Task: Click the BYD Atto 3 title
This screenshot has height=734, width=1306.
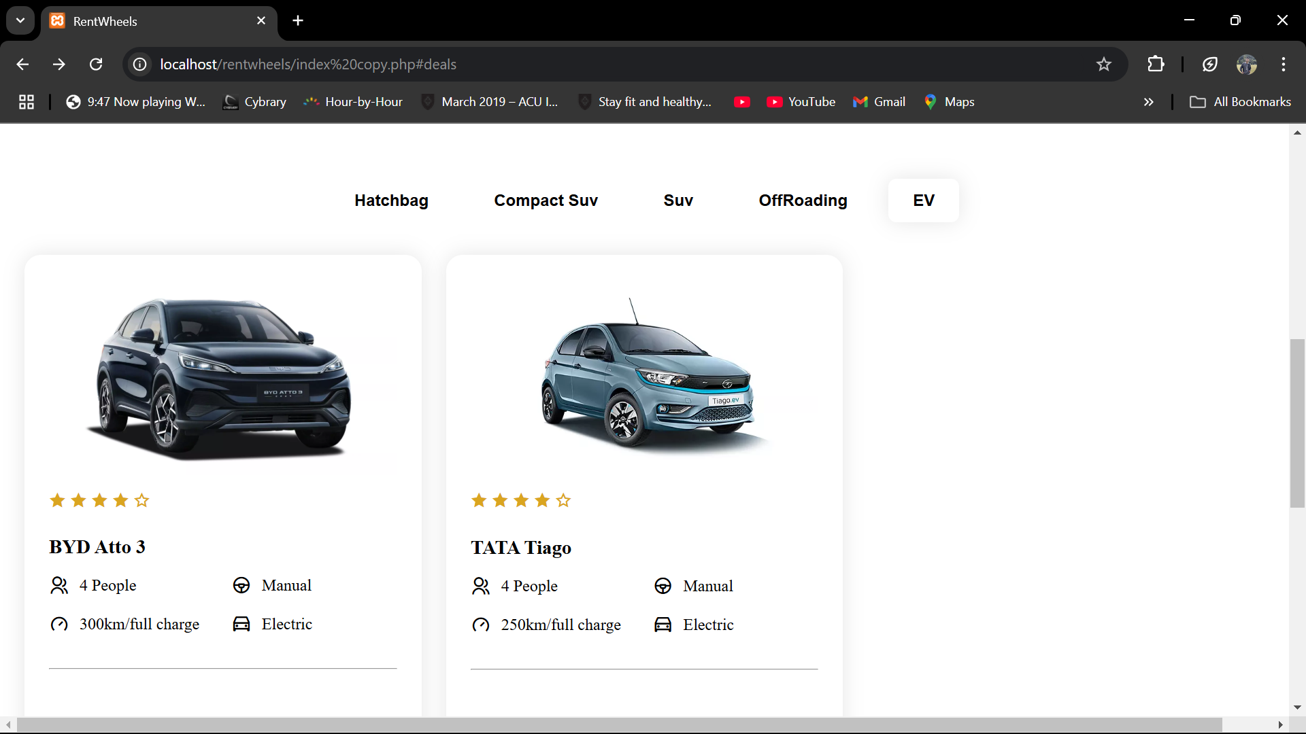Action: pyautogui.click(x=97, y=547)
